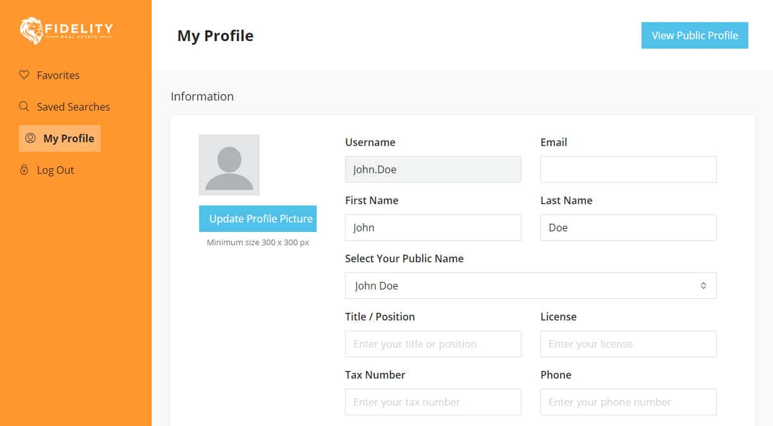
Task: Click the Last Name field containing Doe
Action: click(628, 228)
